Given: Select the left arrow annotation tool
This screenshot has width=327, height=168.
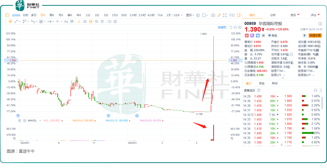Looking at the screenshot, I should [x=58, y=21].
